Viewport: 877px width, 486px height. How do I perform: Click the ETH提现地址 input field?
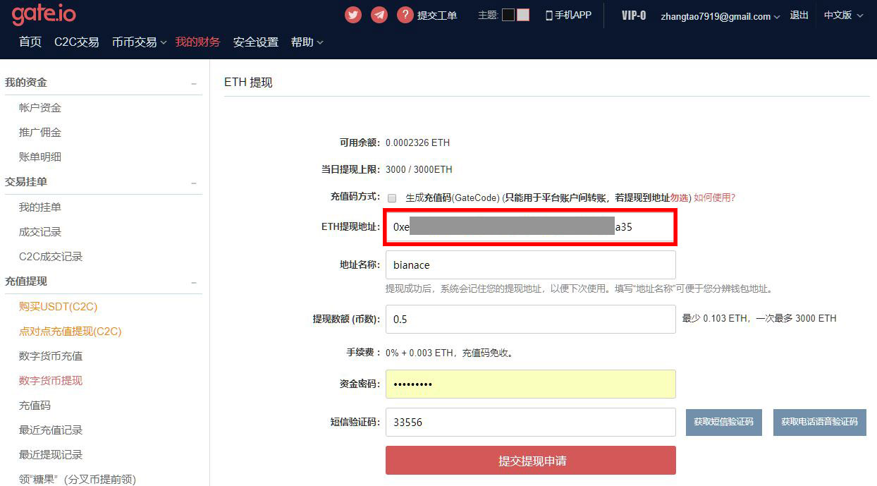530,227
